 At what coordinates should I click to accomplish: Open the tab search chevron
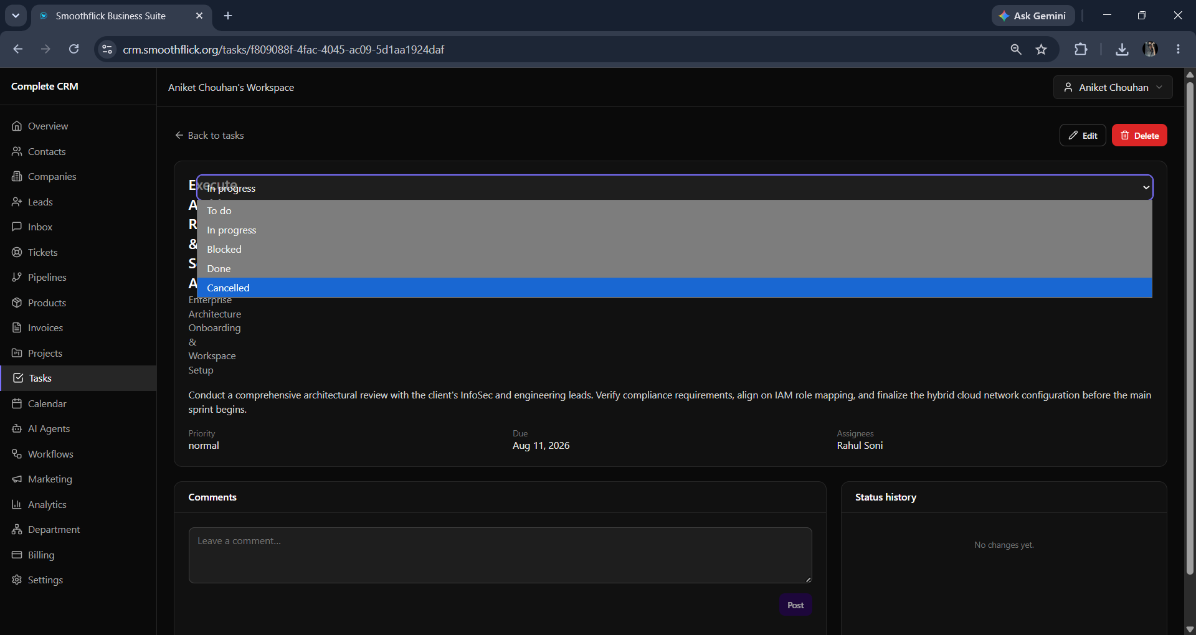(16, 16)
